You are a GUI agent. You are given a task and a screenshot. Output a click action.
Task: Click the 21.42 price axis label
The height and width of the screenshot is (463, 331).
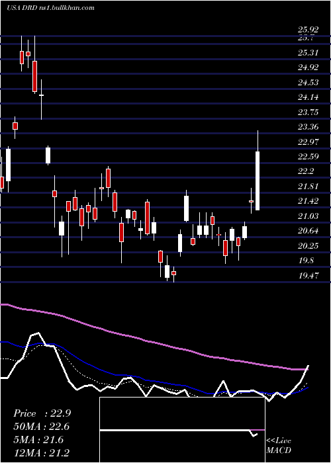click(308, 201)
